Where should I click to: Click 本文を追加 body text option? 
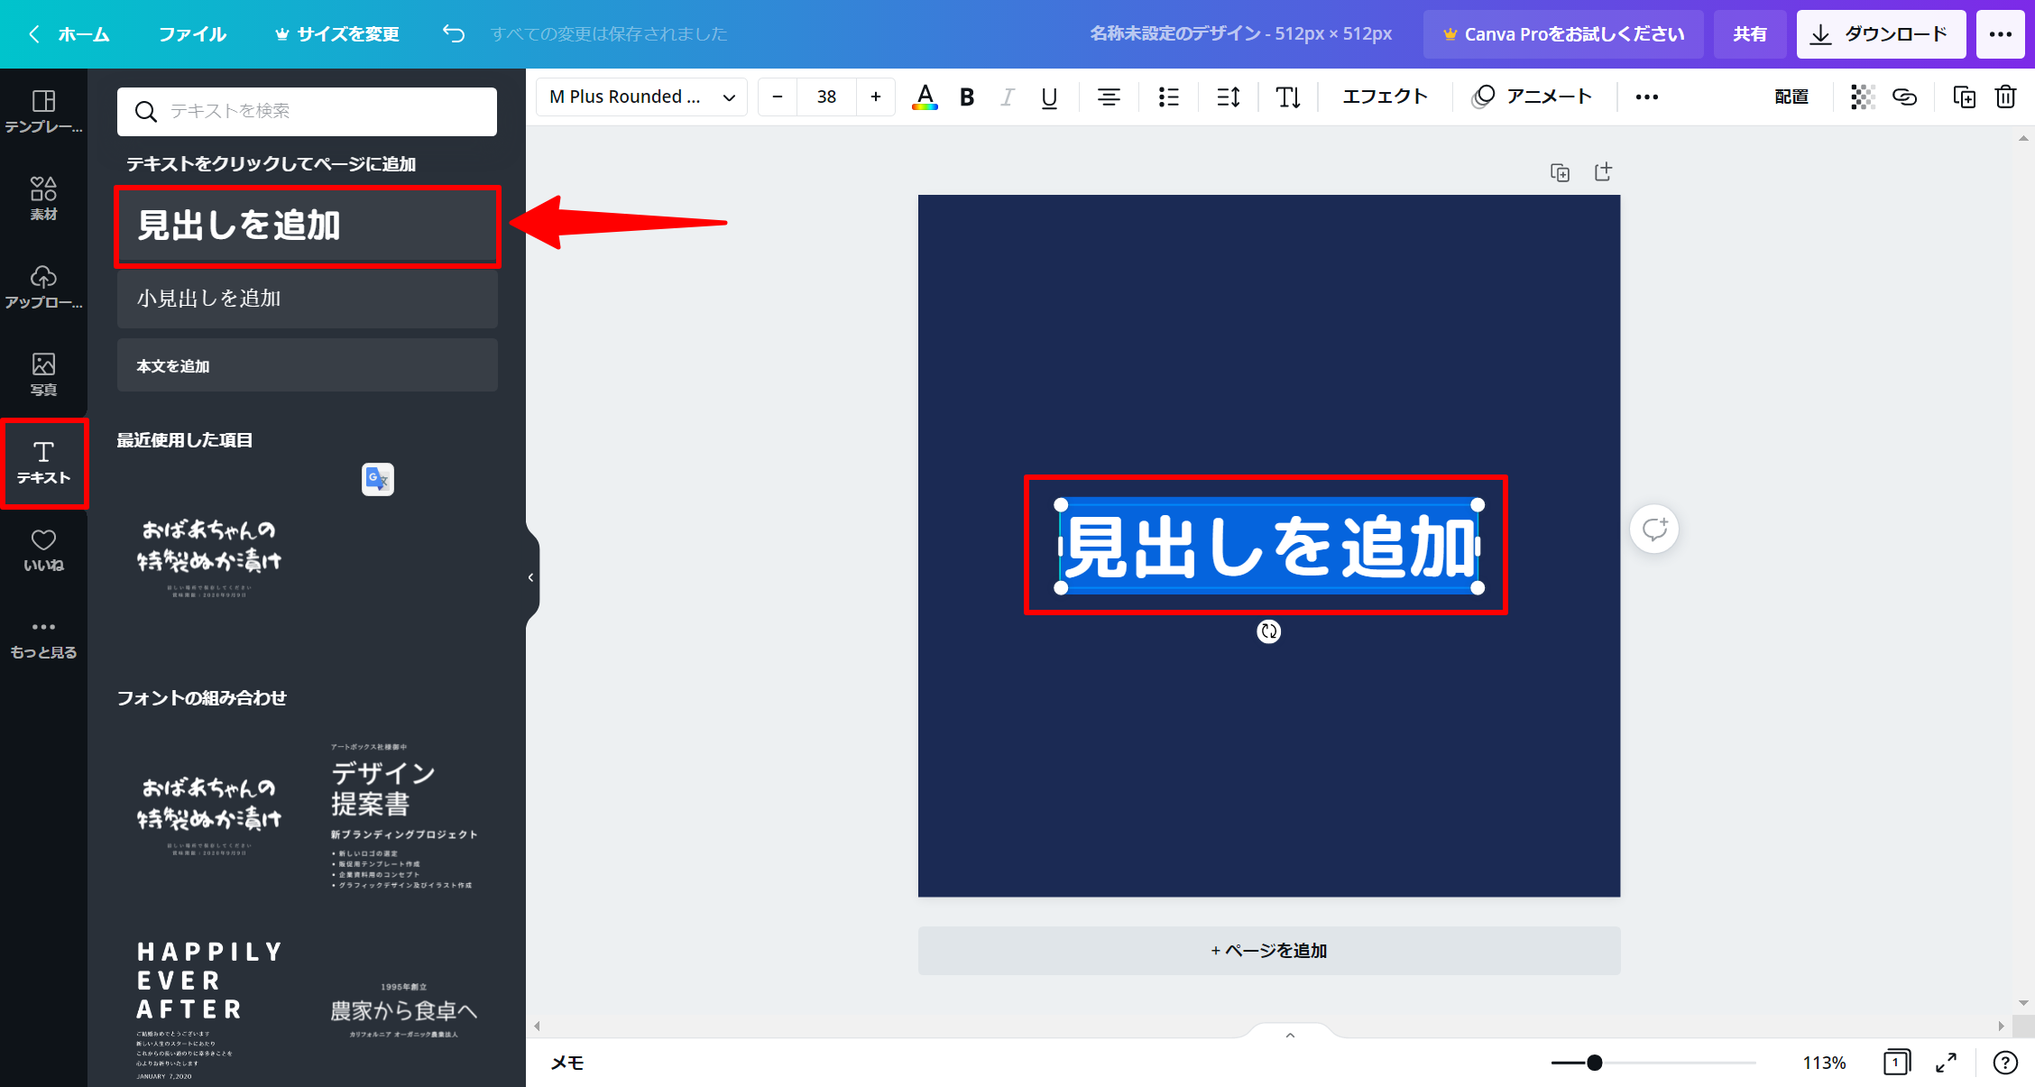(x=308, y=365)
